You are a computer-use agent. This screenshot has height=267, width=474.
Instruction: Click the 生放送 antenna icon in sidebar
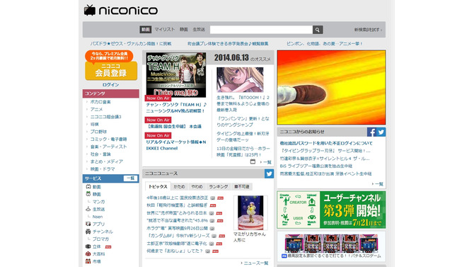click(x=88, y=209)
